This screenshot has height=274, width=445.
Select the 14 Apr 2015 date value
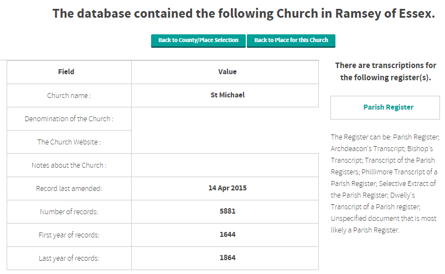point(227,188)
